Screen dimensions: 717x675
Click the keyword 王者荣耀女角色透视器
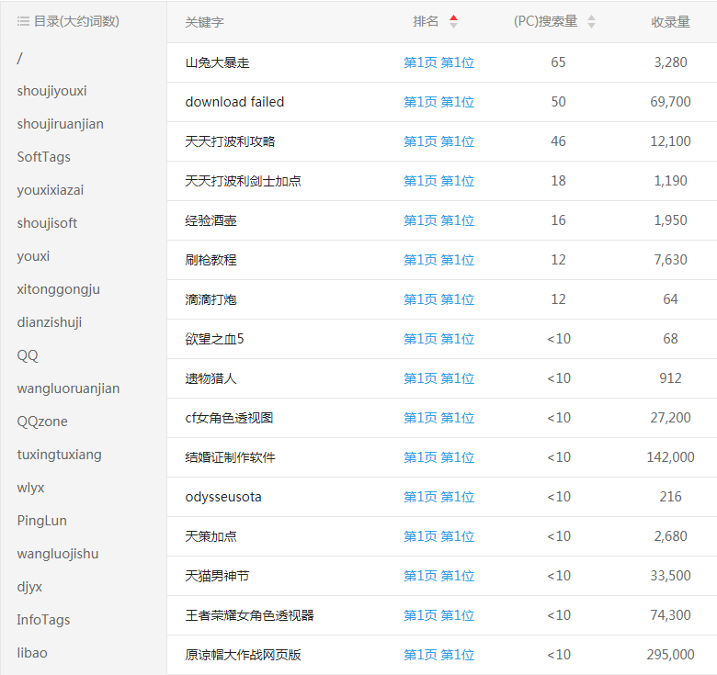249,615
